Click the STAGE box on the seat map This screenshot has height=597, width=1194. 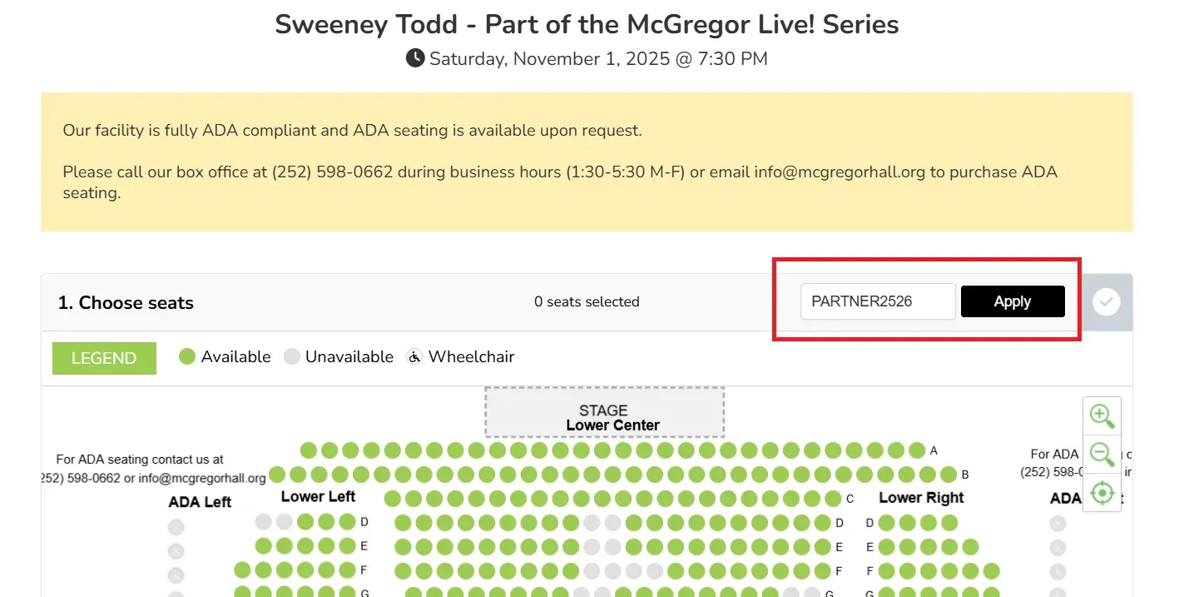pos(604,412)
